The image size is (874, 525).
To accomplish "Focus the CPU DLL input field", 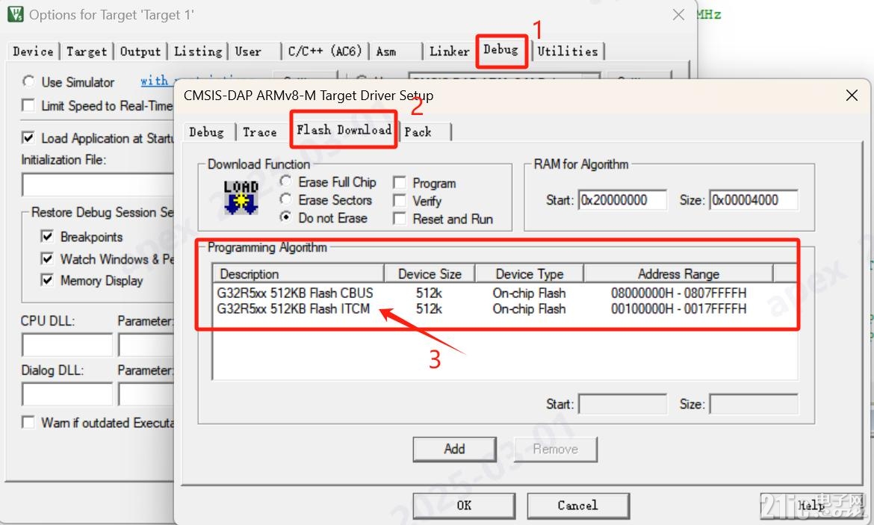I will point(67,345).
